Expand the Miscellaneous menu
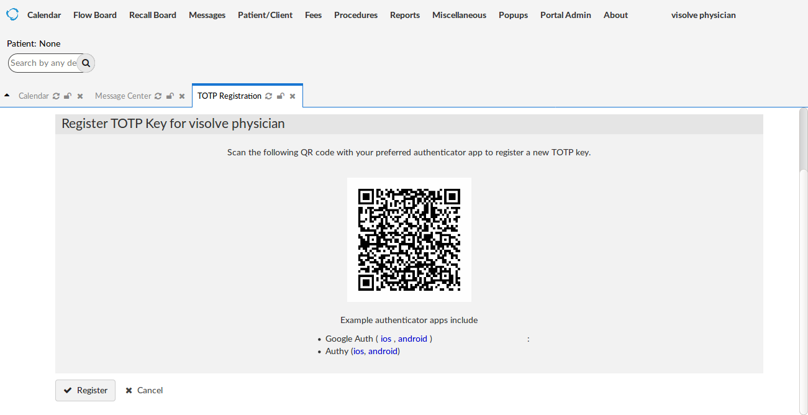Viewport: 808px width, 415px height. [460, 15]
